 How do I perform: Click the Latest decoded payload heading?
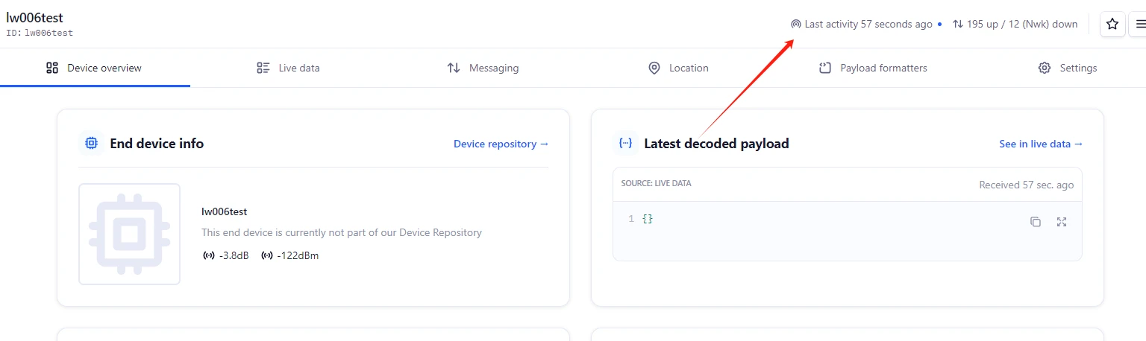tap(716, 144)
